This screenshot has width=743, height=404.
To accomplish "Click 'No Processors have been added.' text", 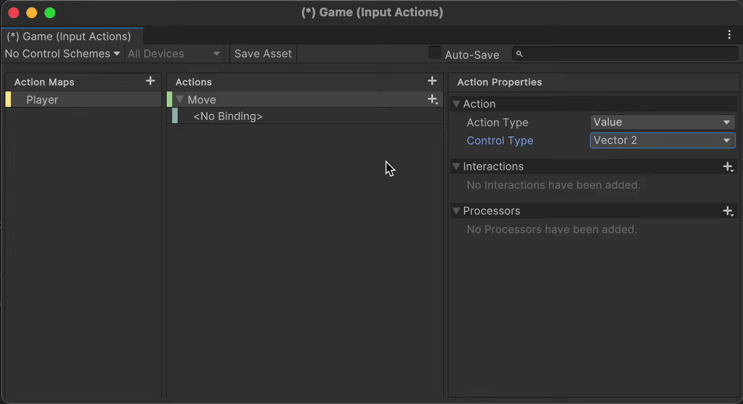I will (x=552, y=229).
